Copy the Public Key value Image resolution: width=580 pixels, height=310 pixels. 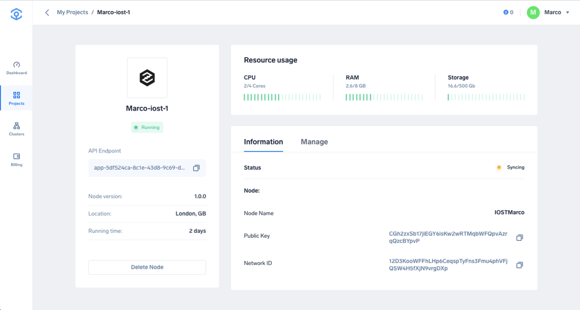pyautogui.click(x=519, y=238)
